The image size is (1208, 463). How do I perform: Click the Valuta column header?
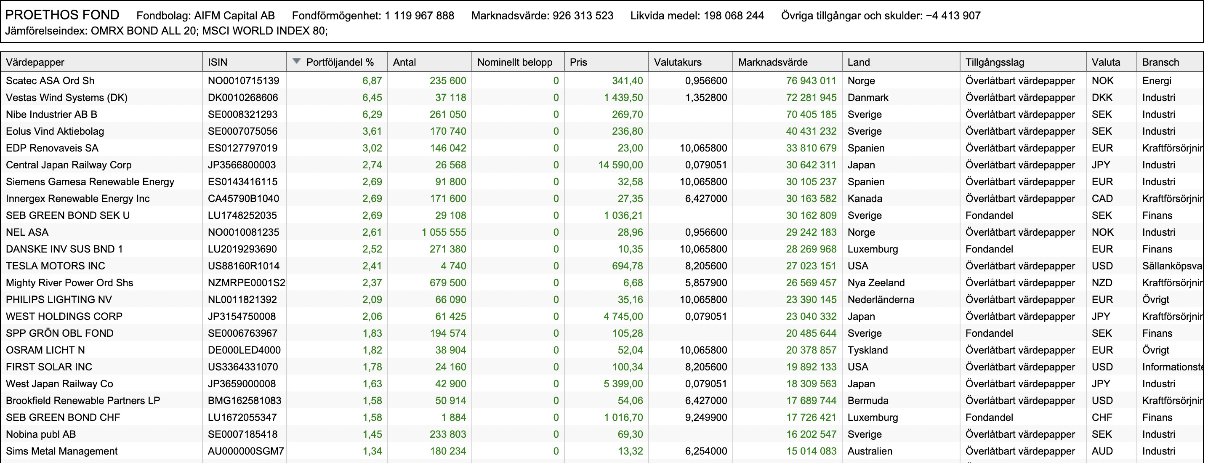point(1111,62)
